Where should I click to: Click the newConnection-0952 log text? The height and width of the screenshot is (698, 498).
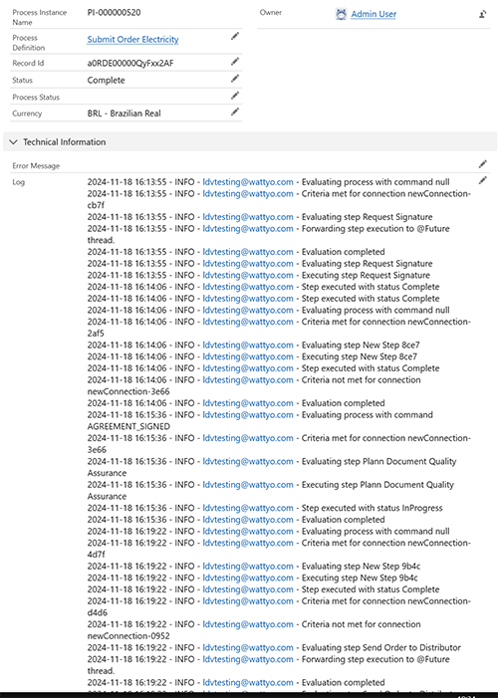(128, 636)
